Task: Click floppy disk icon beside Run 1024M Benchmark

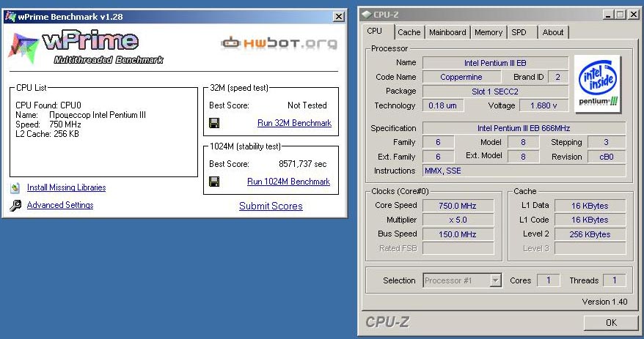Action: point(214,181)
